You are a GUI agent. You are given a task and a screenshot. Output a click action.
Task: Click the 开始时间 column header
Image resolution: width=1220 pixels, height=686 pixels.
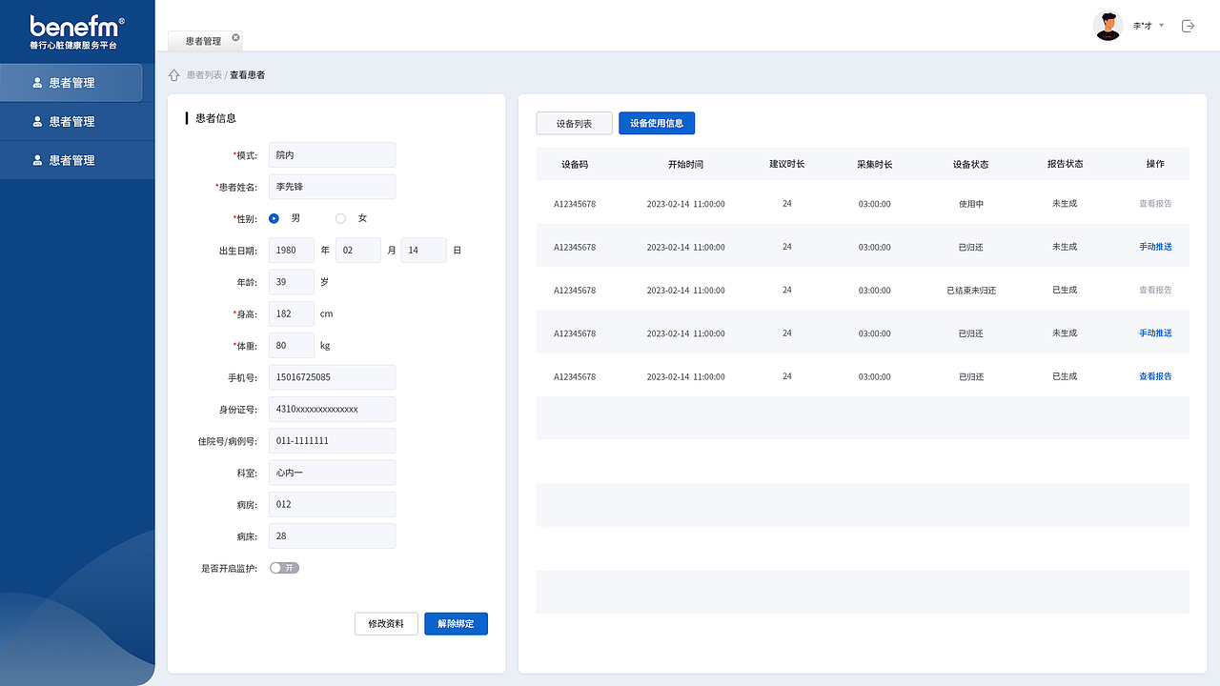pos(685,164)
